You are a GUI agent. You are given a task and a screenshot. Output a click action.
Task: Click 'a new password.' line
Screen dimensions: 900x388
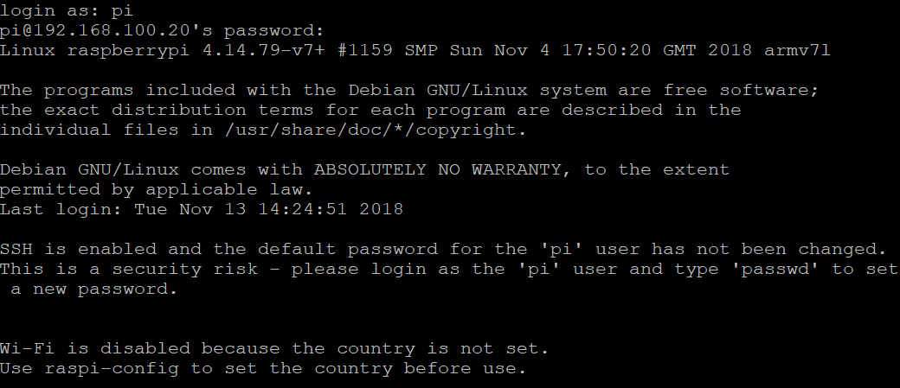click(94, 289)
